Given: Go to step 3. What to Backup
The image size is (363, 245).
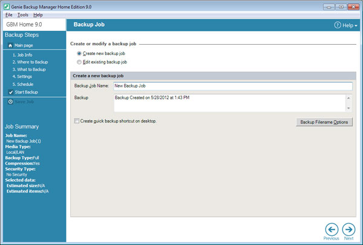Looking at the screenshot, I should 29,69.
